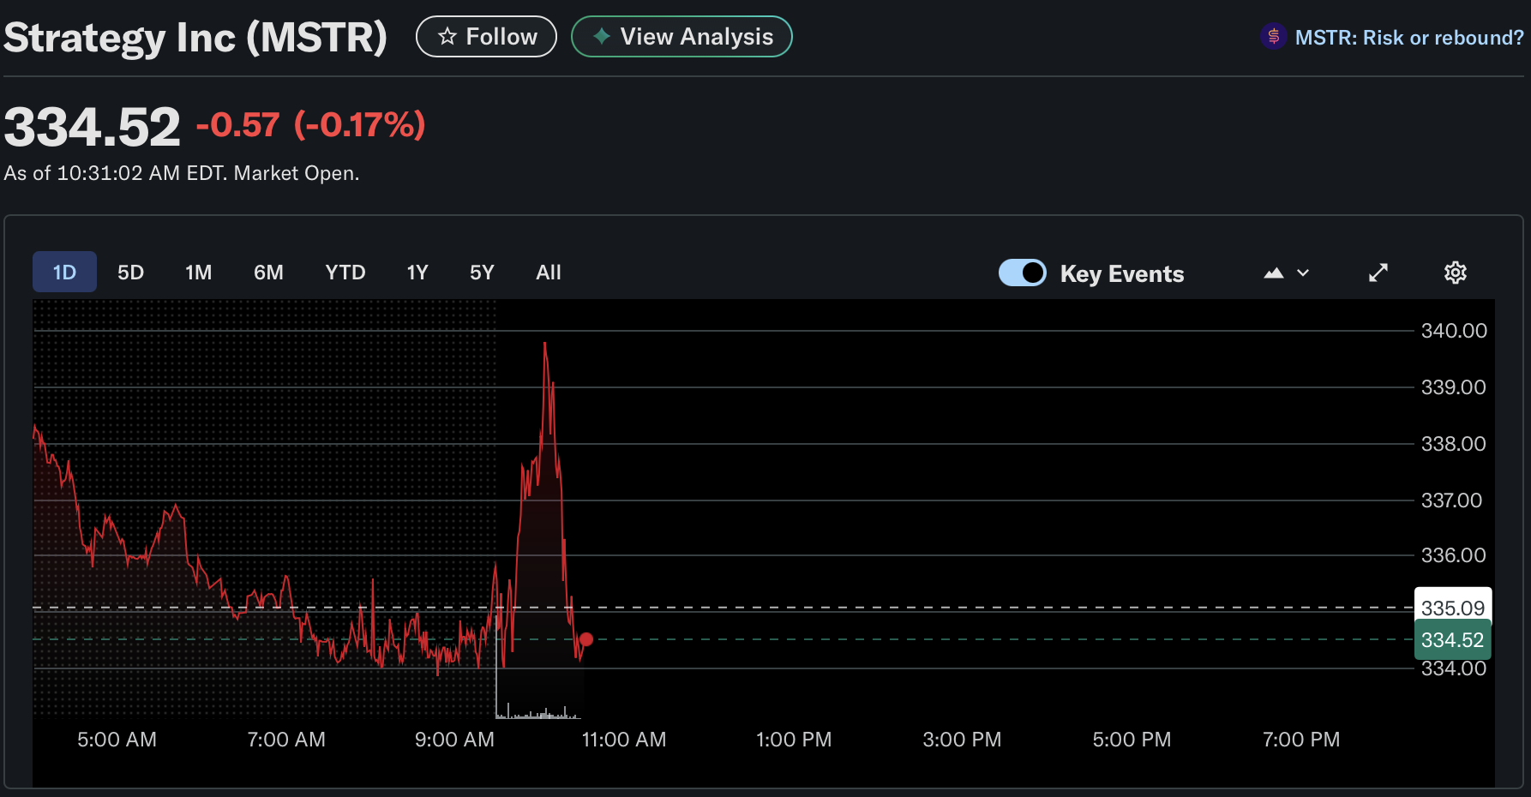Click the 340.00 axis label
Screen dimensions: 1531x797
(x=1454, y=331)
